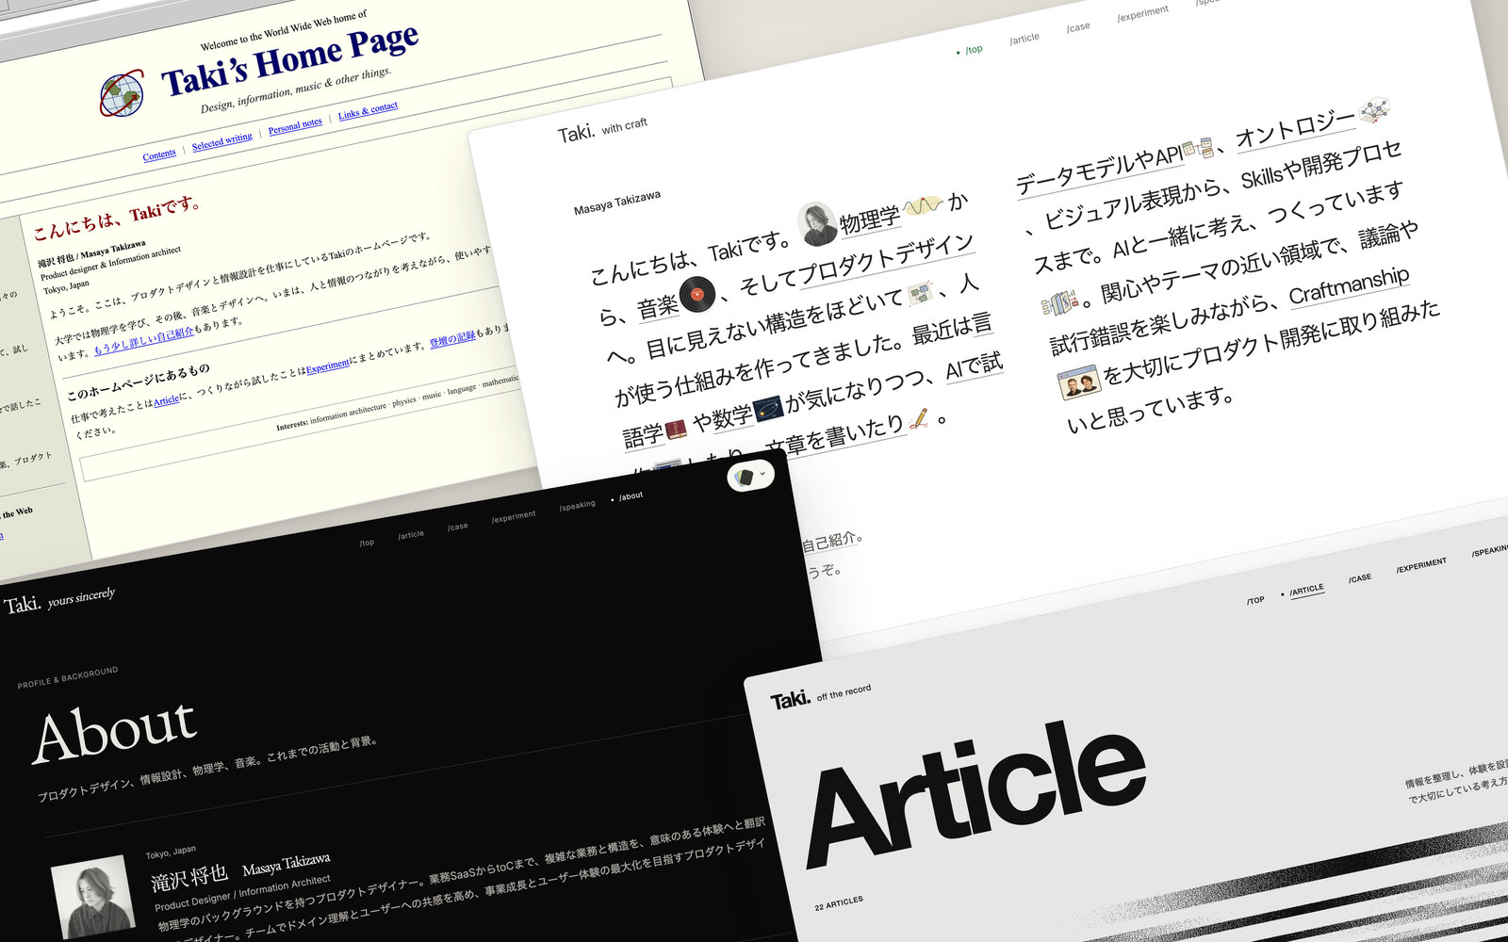Click the network graph icon after オントロジー

(1374, 109)
